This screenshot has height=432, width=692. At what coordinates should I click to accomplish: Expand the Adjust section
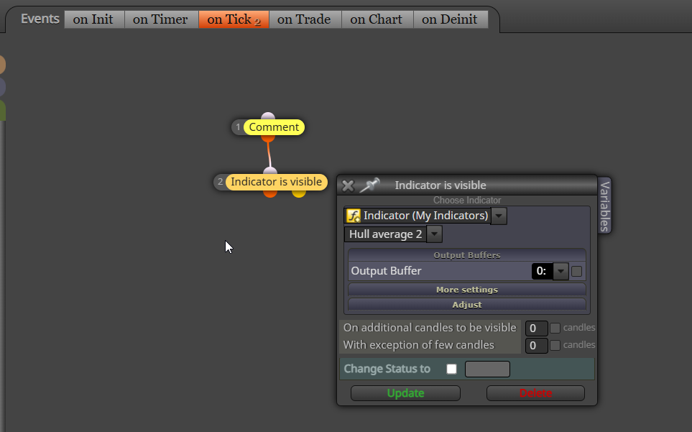click(x=467, y=305)
